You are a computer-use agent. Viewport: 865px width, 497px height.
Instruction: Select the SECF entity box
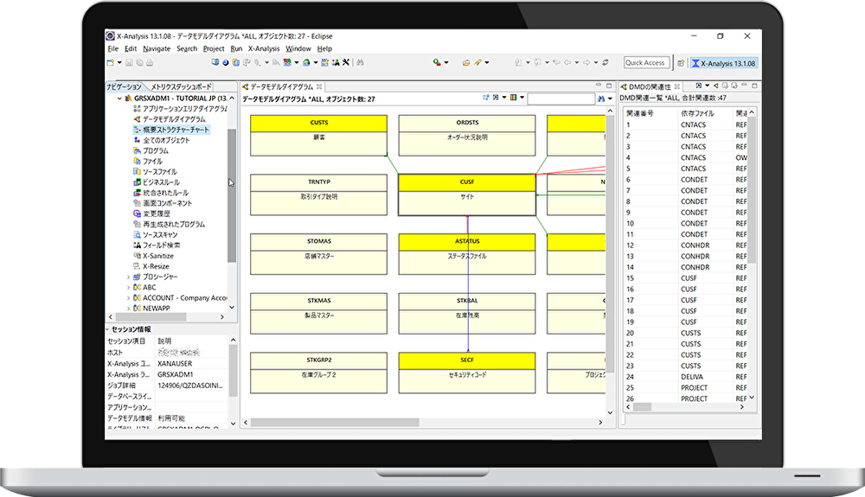(467, 373)
